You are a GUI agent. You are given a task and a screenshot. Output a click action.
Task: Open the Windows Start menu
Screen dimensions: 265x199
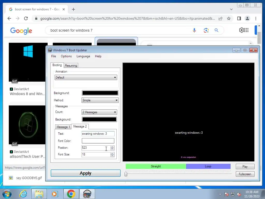coord(7,194)
